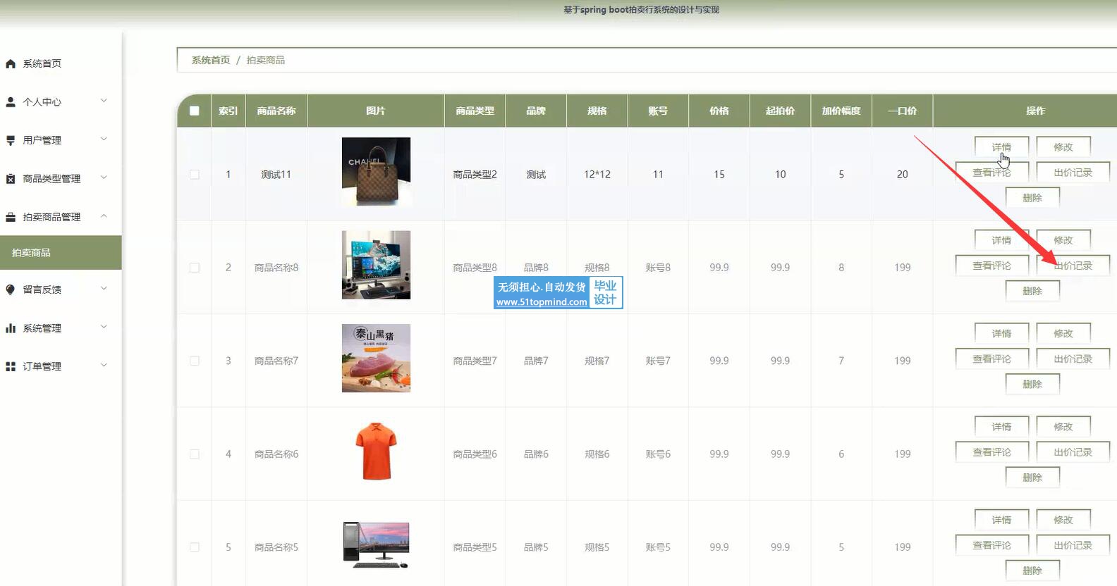Open 详情 for 商品名称6 row
The height and width of the screenshot is (586, 1117).
[1001, 427]
